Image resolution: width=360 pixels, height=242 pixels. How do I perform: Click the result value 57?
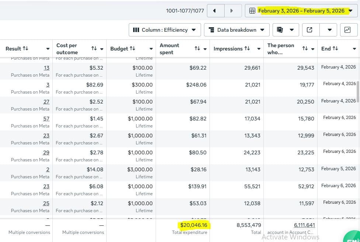click(x=46, y=119)
